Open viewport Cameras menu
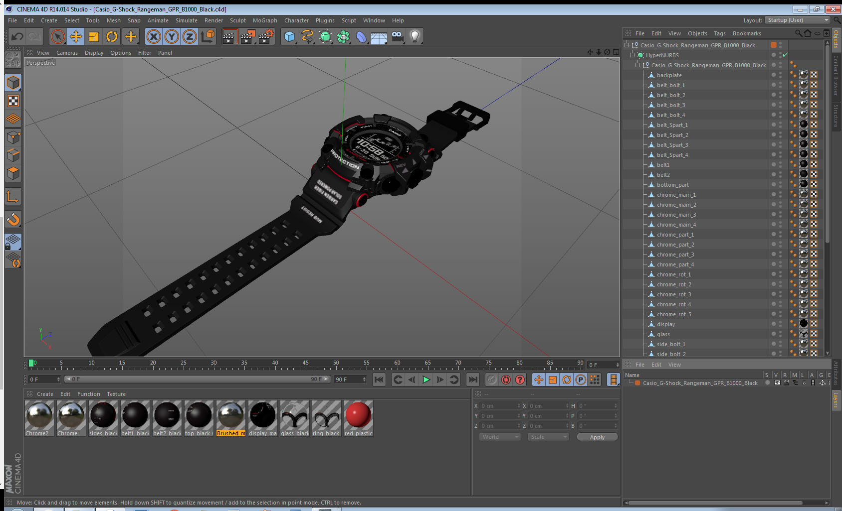842x511 pixels. [x=67, y=53]
